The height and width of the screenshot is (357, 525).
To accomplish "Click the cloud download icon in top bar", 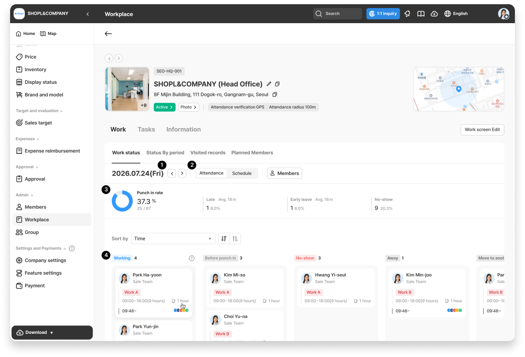I will click(x=434, y=13).
